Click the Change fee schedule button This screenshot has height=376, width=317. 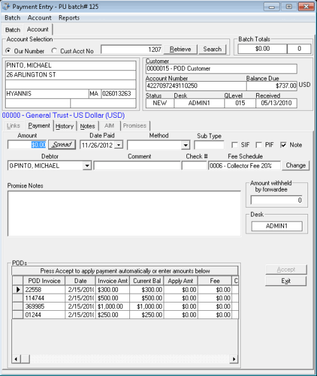(296, 165)
